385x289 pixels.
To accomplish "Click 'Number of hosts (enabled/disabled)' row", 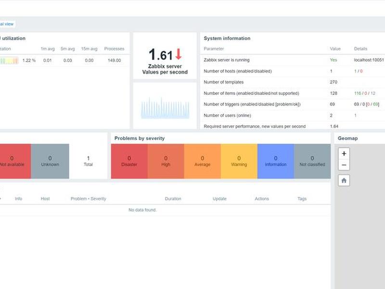I will (x=293, y=71).
